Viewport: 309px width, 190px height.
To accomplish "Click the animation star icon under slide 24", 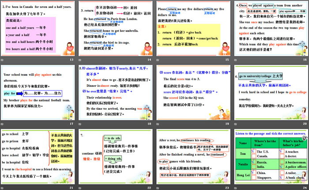I will [x=235, y=187].
